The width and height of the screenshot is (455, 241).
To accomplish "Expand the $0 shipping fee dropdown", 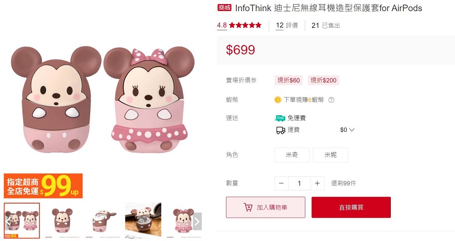I will tap(347, 130).
